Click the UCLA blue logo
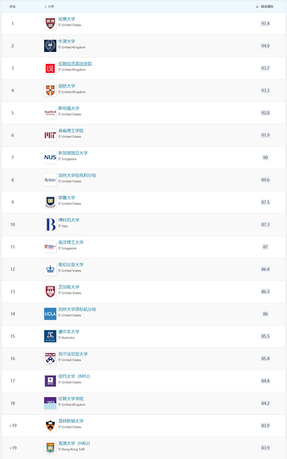287x459 pixels. 50,314
